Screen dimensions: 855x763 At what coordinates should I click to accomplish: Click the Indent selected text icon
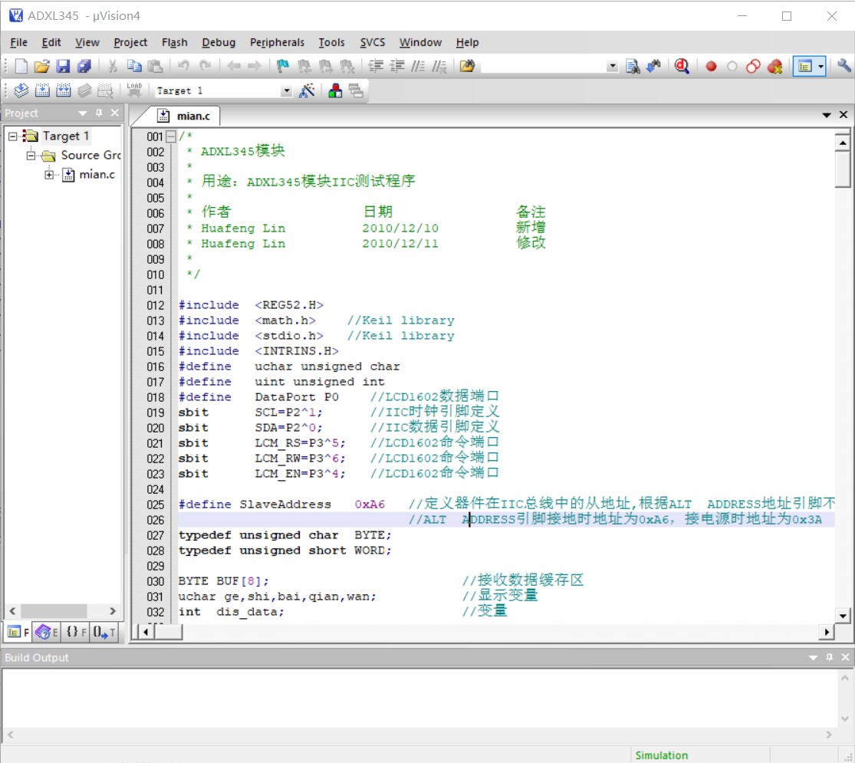(x=376, y=66)
